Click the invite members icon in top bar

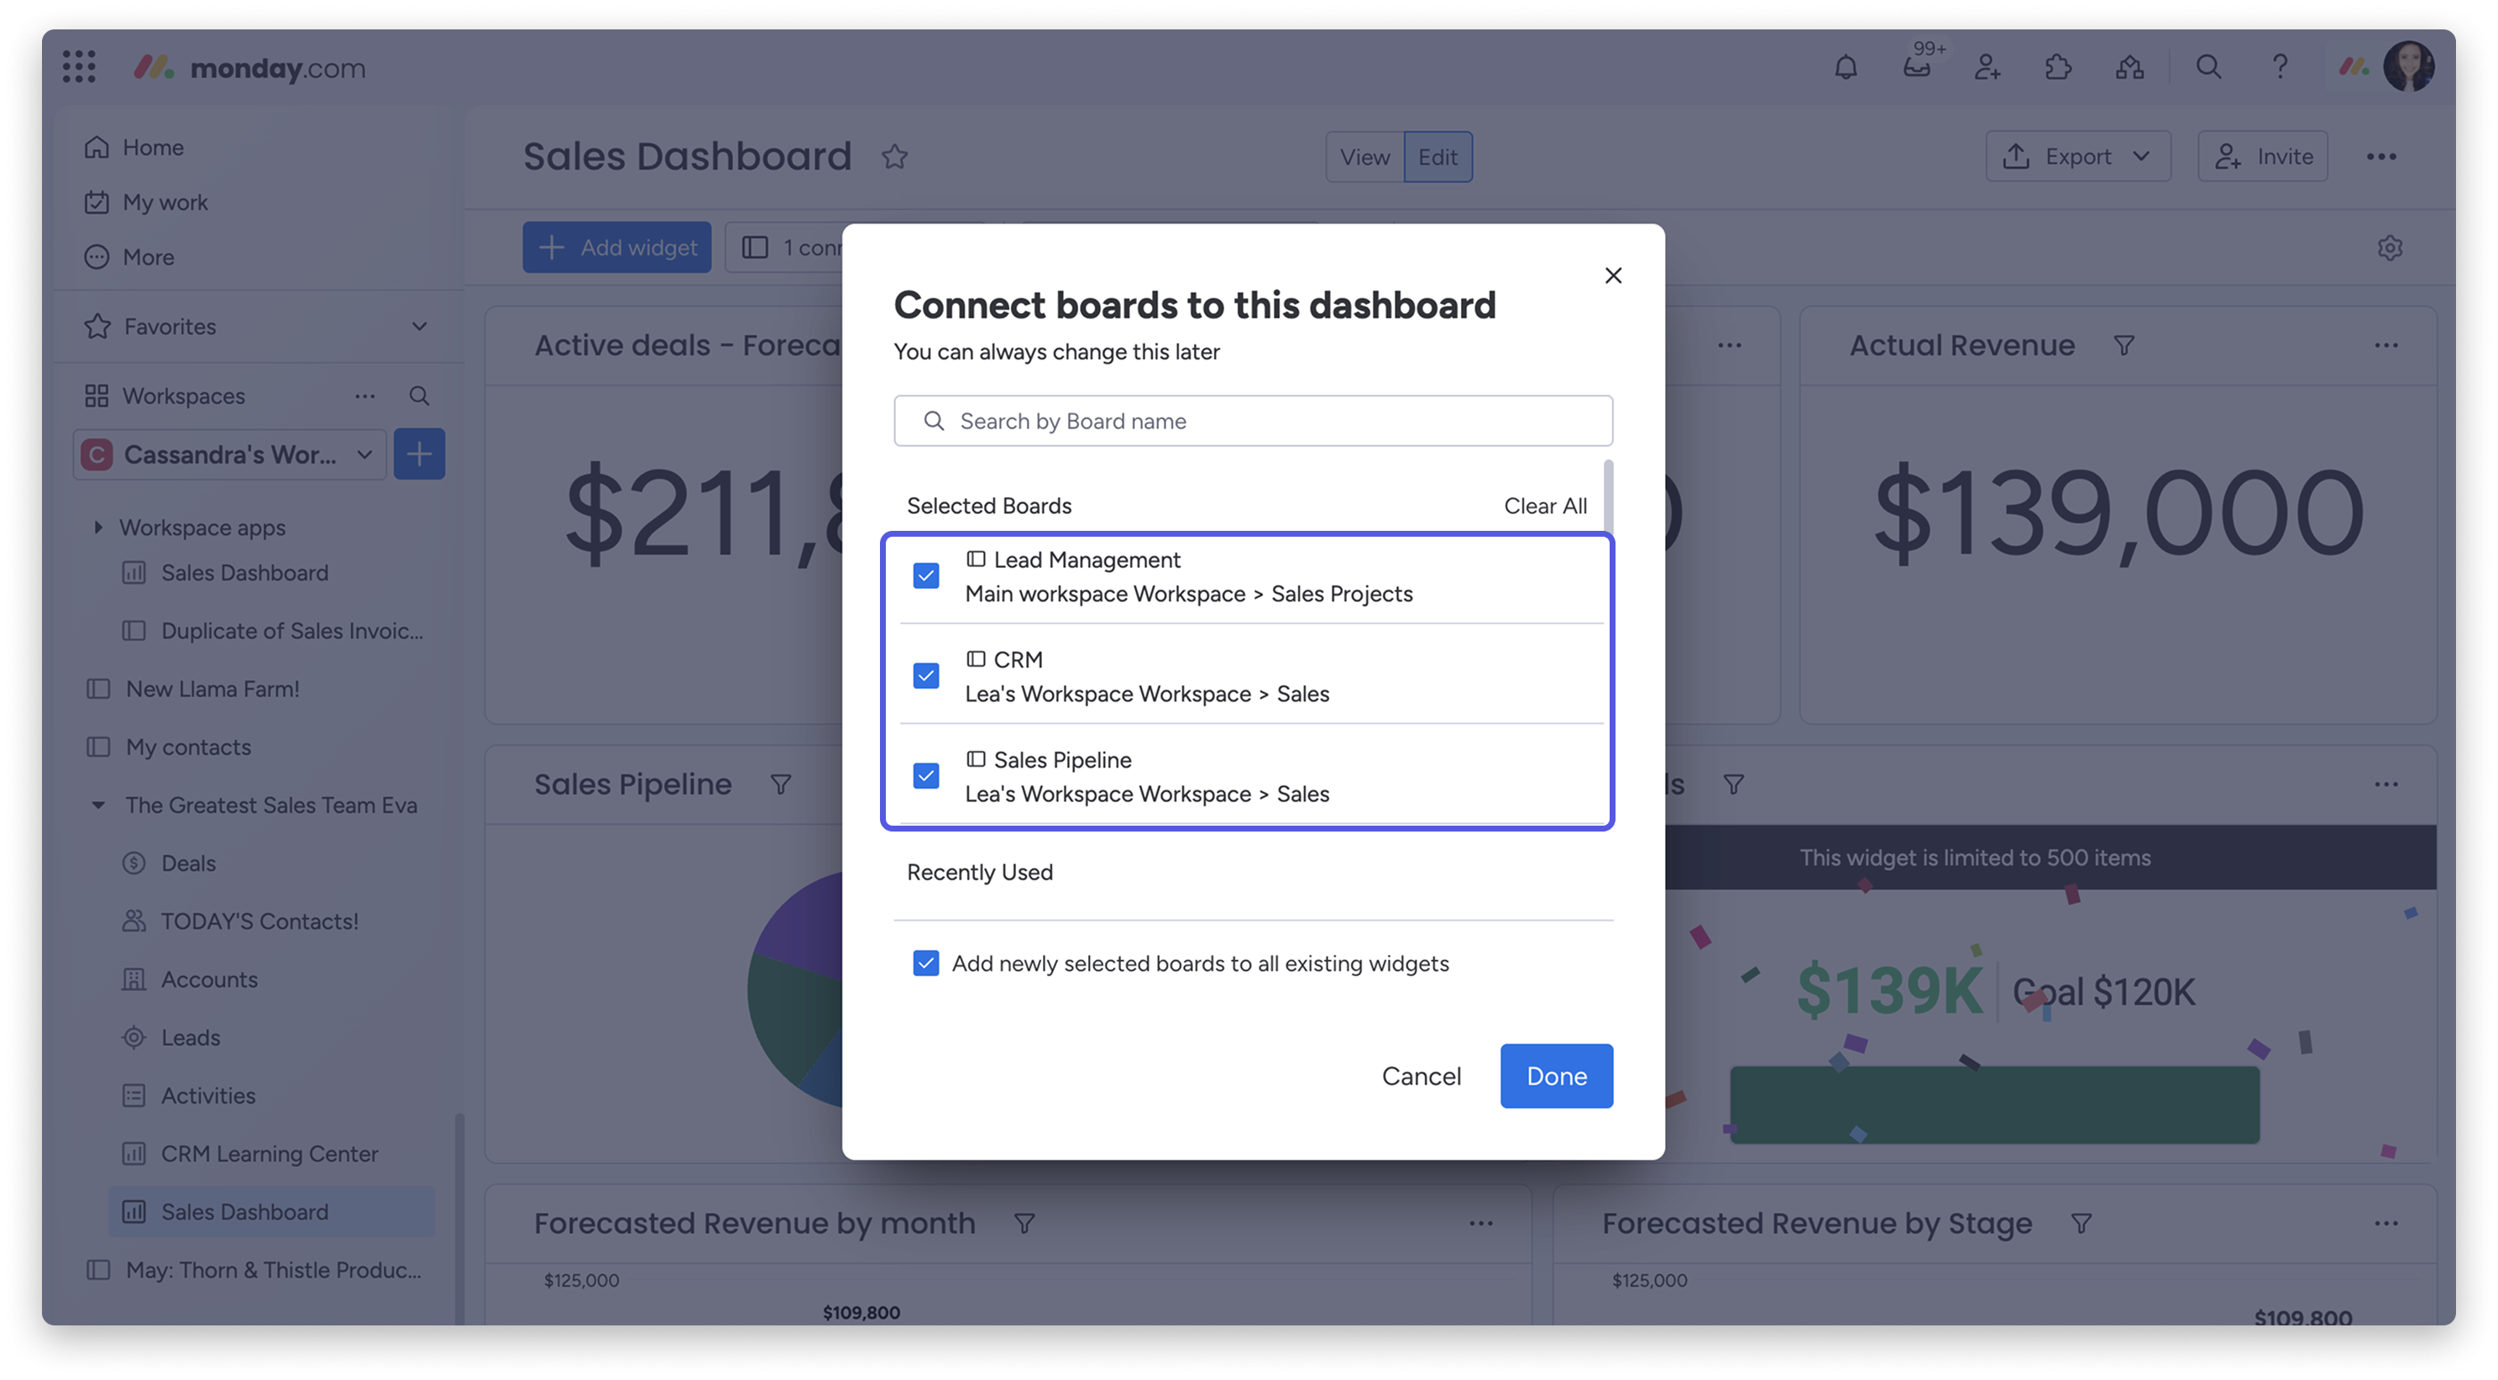tap(1987, 67)
